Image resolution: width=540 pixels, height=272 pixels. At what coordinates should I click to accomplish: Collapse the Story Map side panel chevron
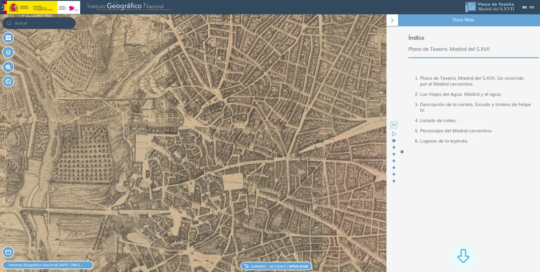tap(392, 20)
